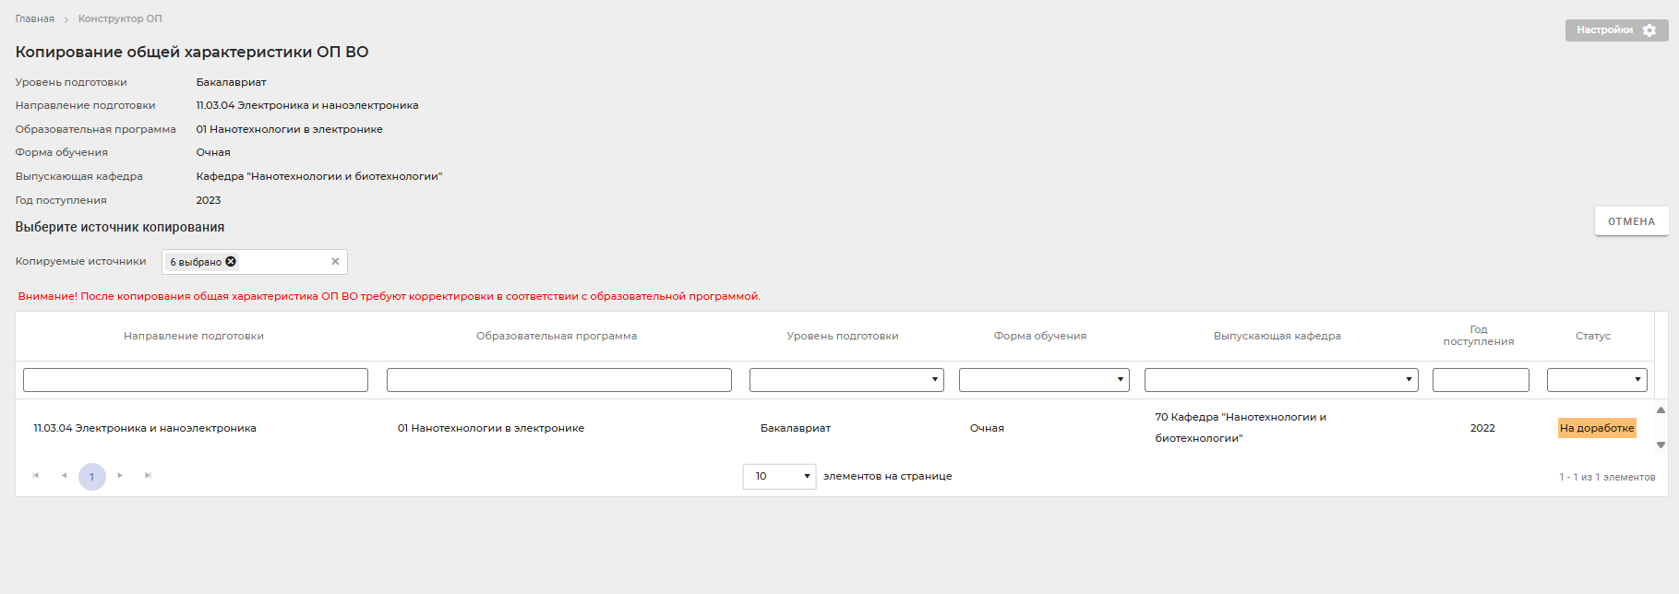Focus the Направление подготовки filter input
The width and height of the screenshot is (1679, 594).
point(196,380)
